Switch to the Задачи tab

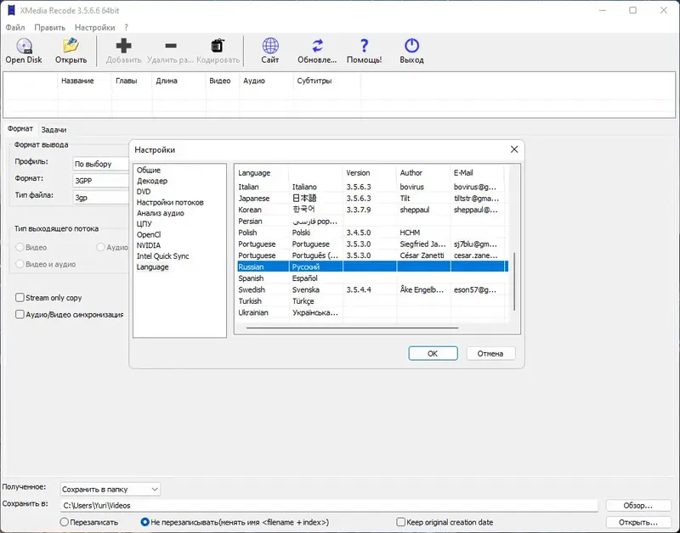(x=54, y=130)
